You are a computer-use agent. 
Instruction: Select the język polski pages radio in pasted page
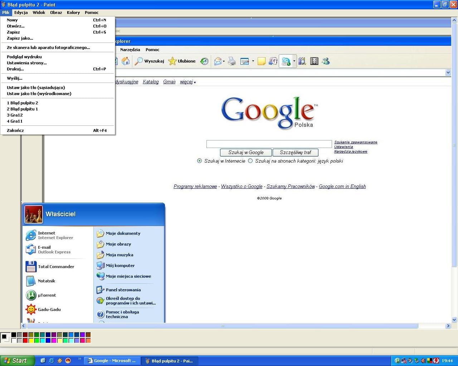pos(250,161)
